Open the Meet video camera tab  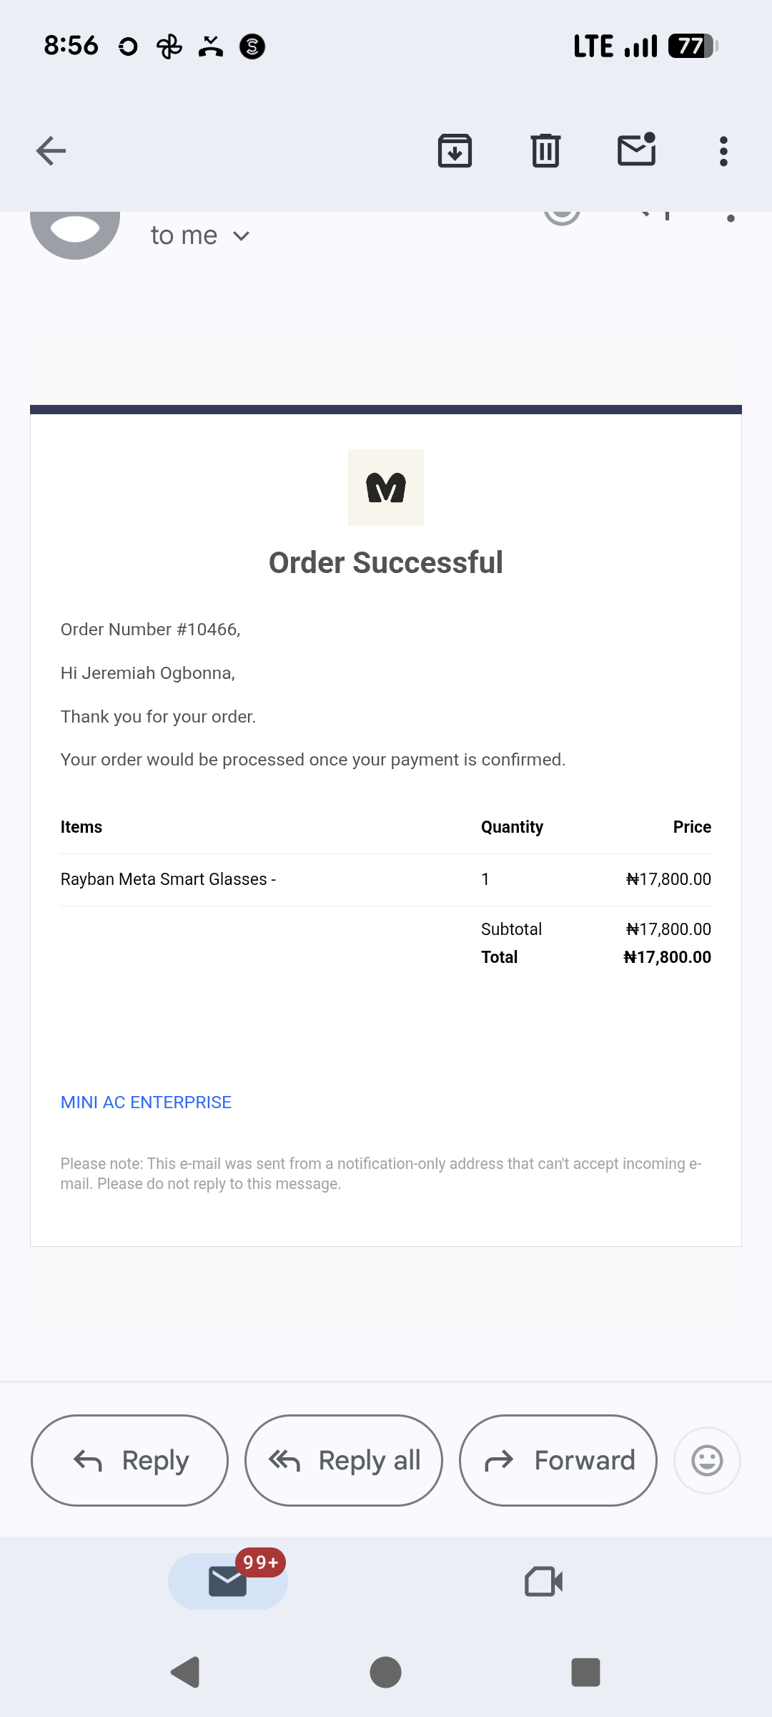click(544, 1582)
